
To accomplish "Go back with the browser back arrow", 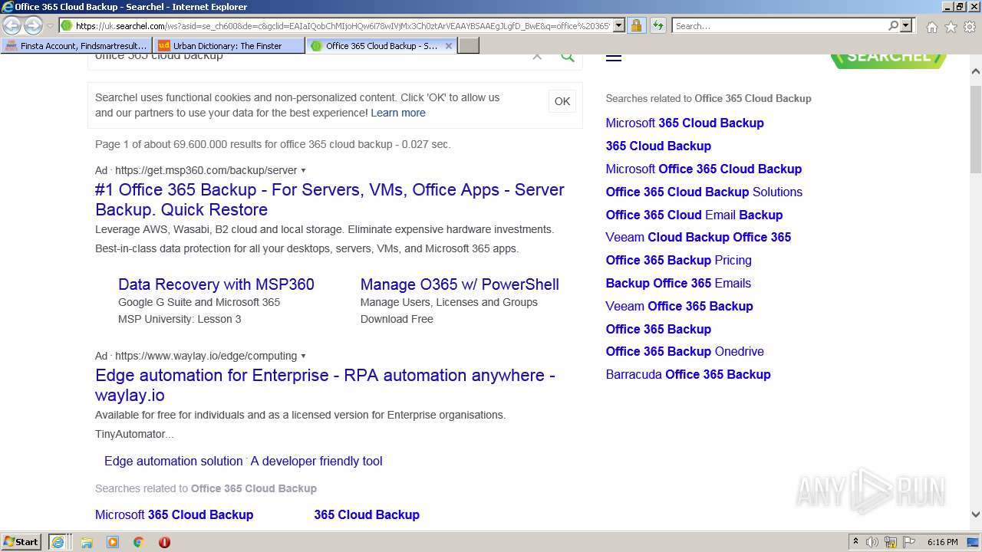I will (12, 26).
